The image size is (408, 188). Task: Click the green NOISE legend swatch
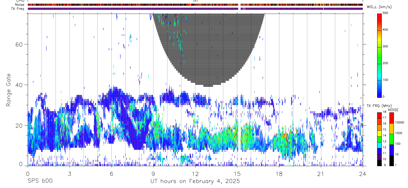392,139
